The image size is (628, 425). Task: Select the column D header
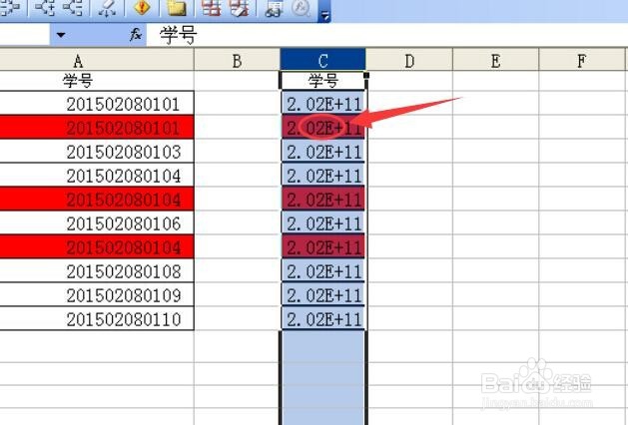[409, 61]
